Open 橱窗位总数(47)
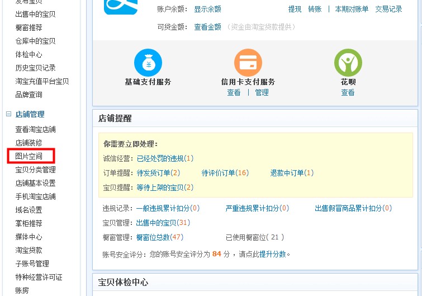 click(x=160, y=237)
